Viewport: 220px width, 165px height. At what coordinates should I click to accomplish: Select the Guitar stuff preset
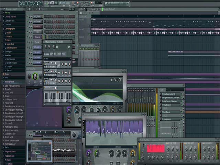click(x=8, y=123)
